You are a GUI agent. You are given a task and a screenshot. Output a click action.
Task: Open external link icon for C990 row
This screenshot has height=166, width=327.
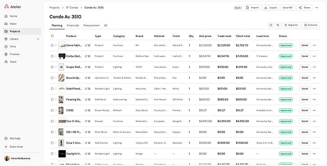[86, 111]
